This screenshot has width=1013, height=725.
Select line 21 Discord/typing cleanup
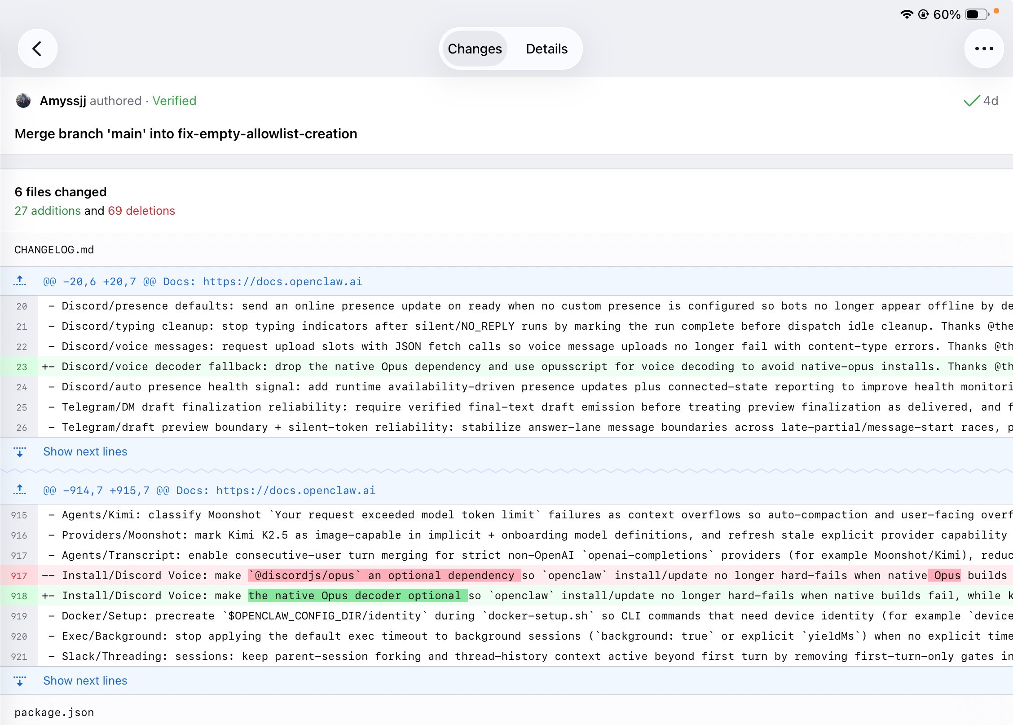[x=506, y=326]
